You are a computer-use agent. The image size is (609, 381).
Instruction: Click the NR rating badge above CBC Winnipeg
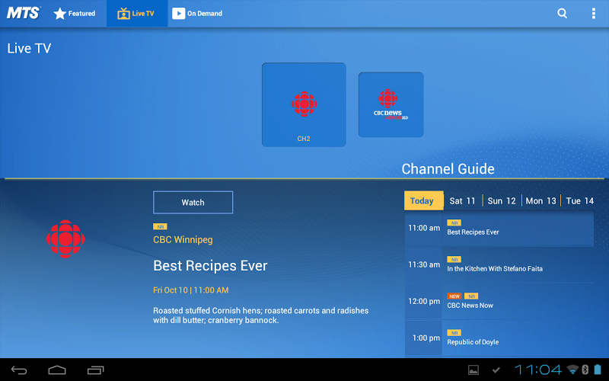click(160, 226)
